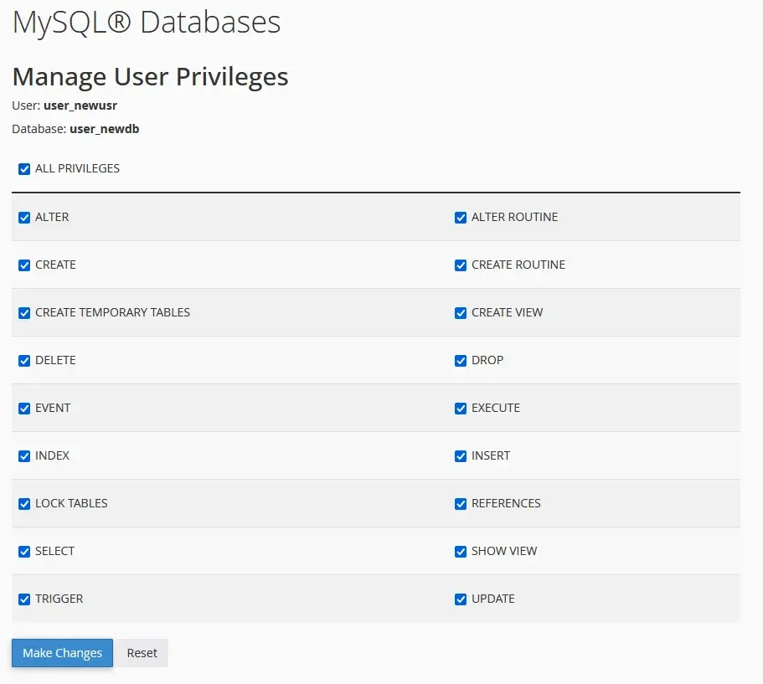The height and width of the screenshot is (684, 763).
Task: Disable the REFERENCES privilege
Action: pos(460,503)
